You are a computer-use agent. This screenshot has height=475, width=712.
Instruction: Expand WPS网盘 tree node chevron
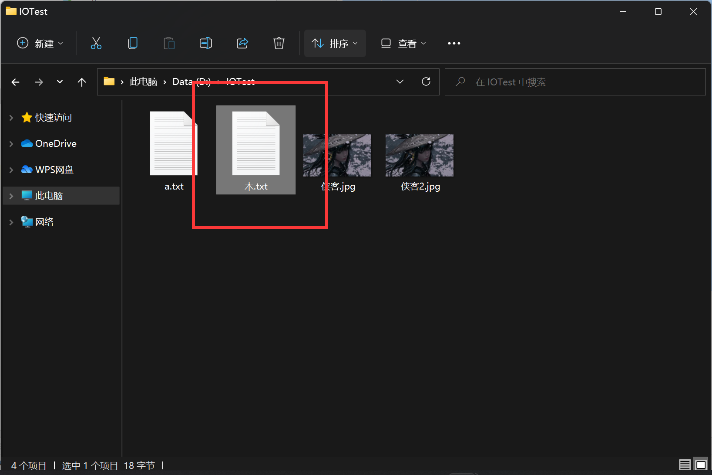click(x=11, y=170)
